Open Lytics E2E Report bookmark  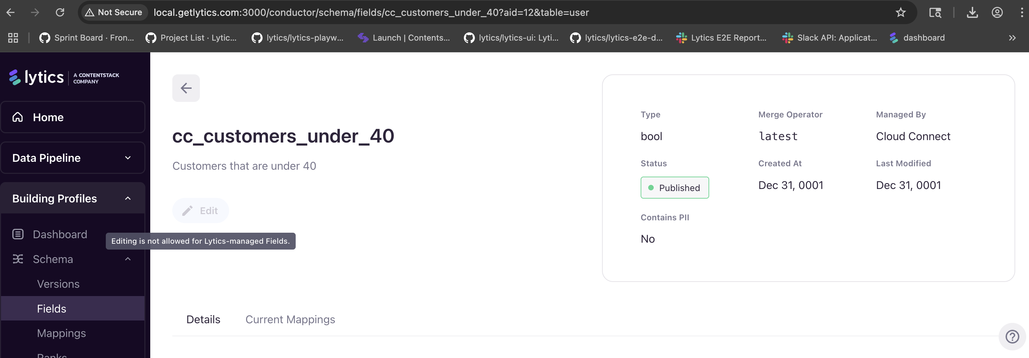(721, 38)
